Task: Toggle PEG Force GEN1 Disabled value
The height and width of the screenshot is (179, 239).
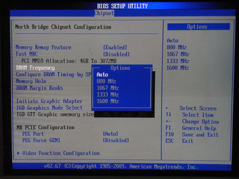Action: [116, 140]
